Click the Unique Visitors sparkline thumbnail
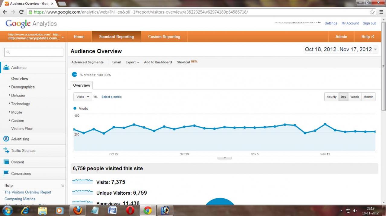 [82, 192]
